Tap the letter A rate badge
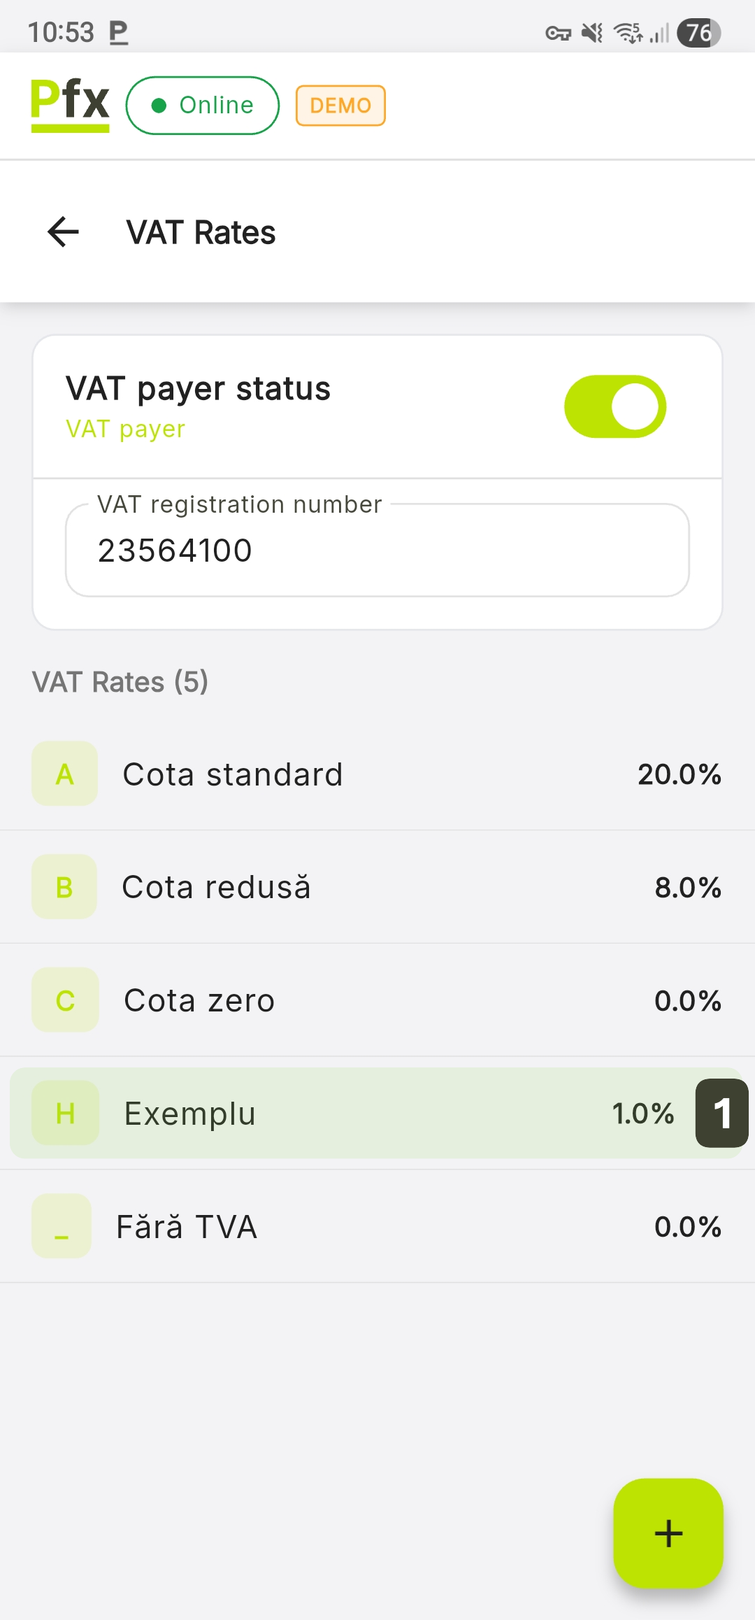The image size is (755, 1620). [x=65, y=774]
